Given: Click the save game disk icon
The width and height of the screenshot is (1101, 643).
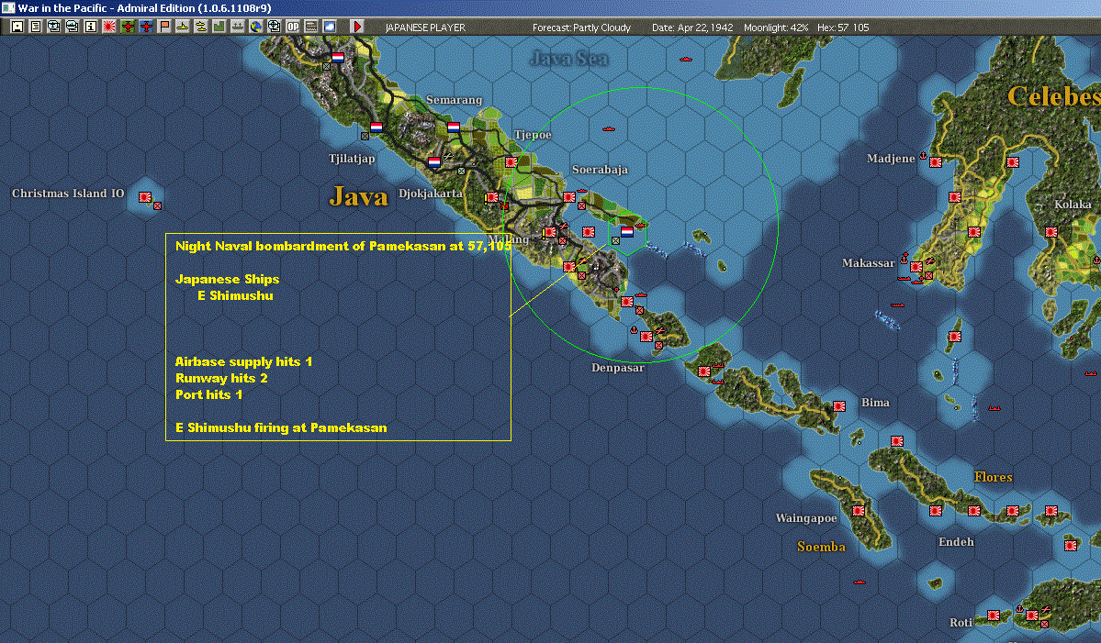Looking at the screenshot, I should click(x=17, y=27).
